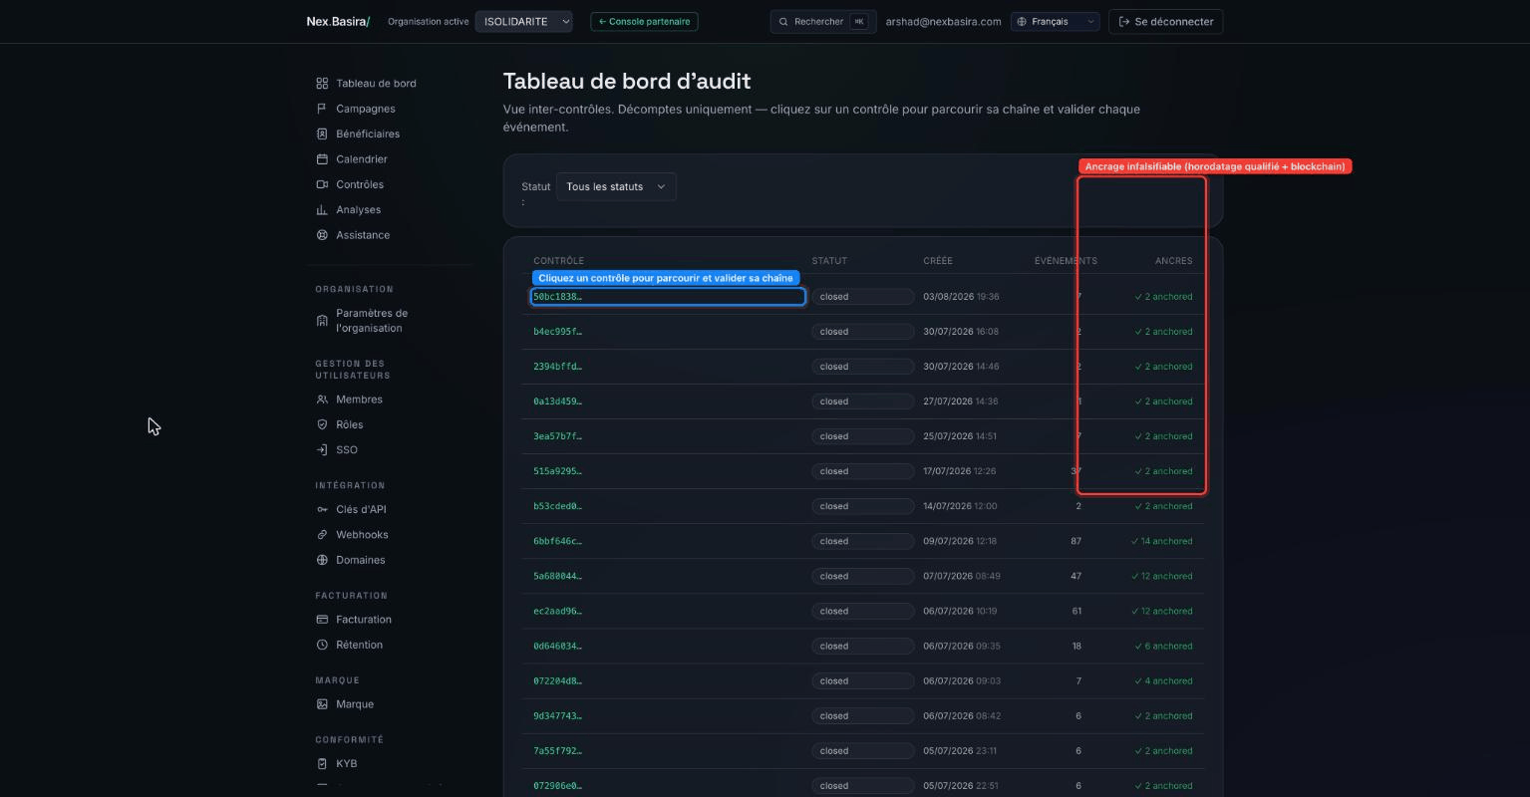Screen dimensions: 1530x797
Task: Click the CONTRÔLE column header
Action: click(558, 261)
